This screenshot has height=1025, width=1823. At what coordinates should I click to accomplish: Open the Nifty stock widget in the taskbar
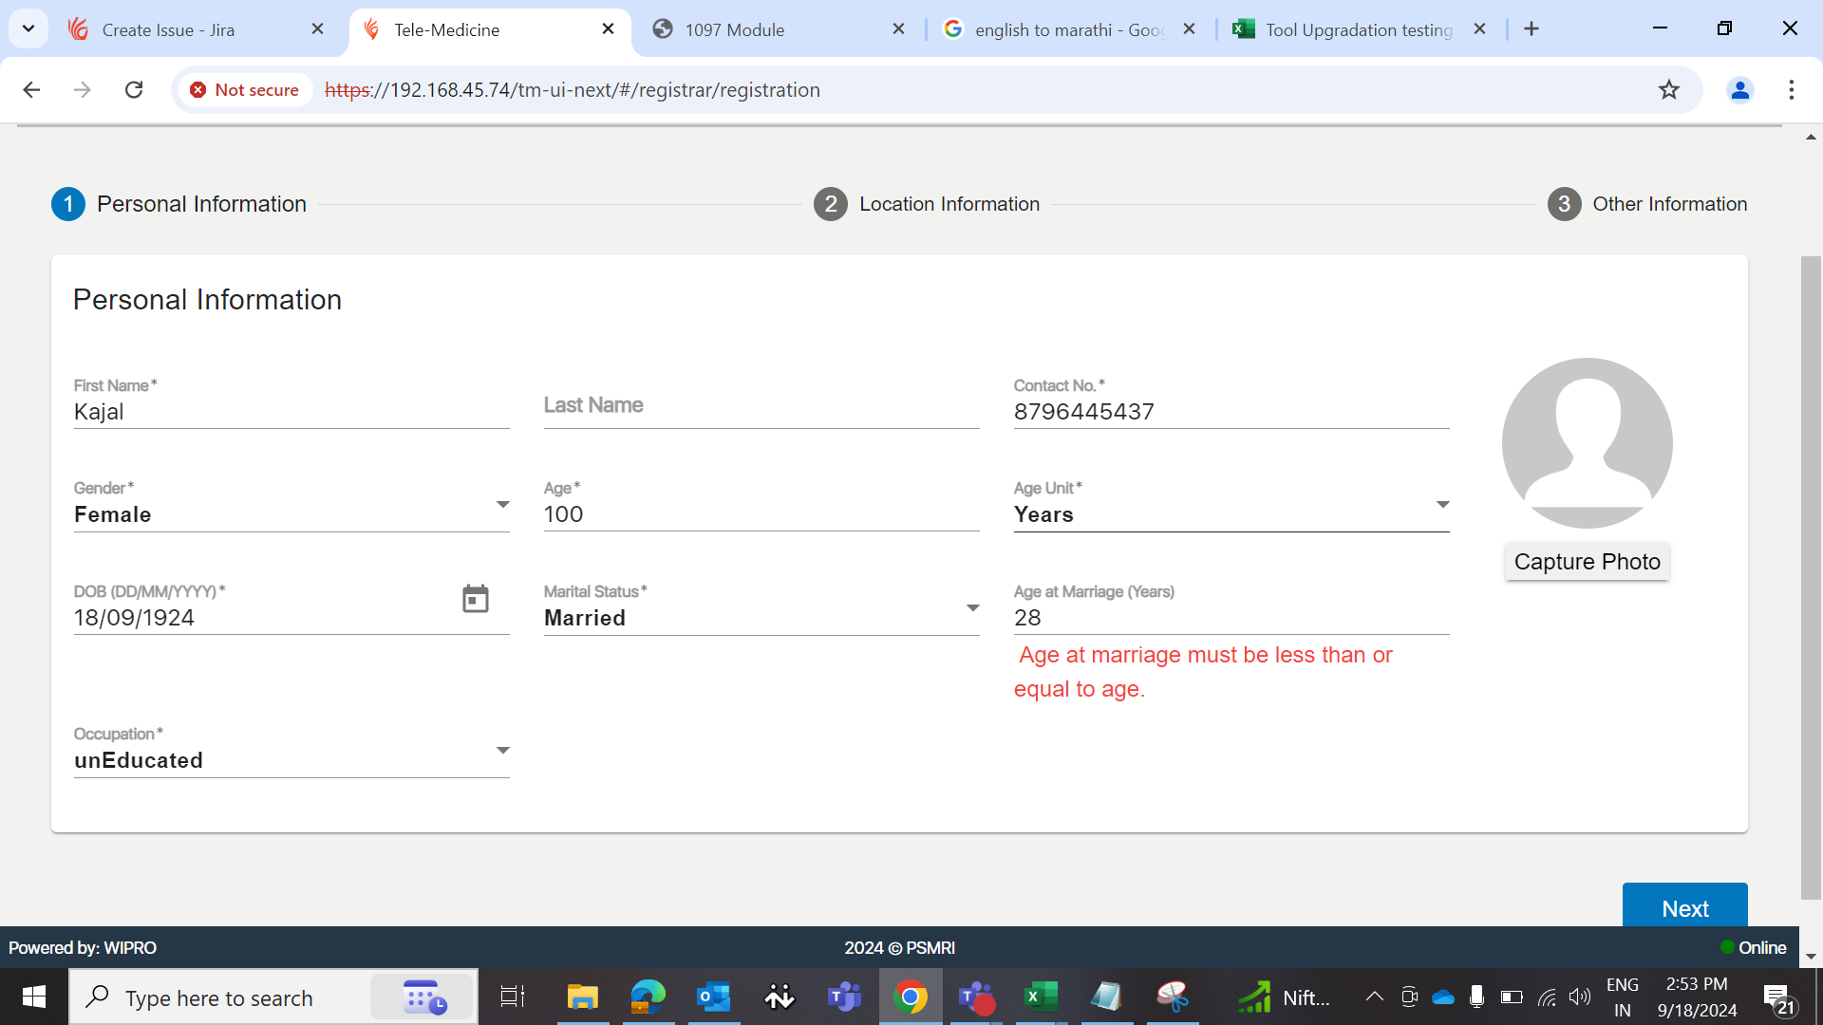coord(1283,997)
